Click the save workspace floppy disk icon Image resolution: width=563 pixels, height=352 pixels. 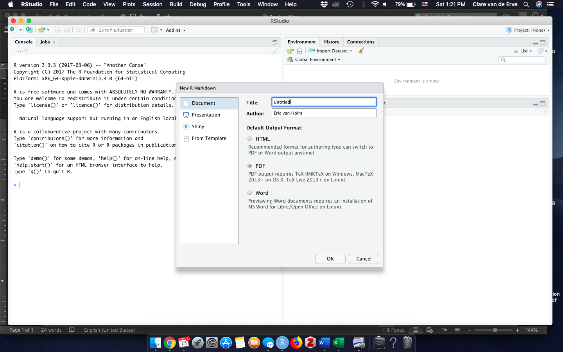(x=299, y=51)
